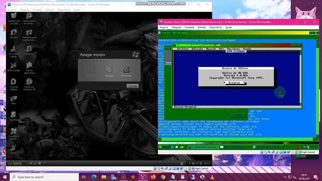
Task: Click the Type here to search box
Action: click(44, 177)
